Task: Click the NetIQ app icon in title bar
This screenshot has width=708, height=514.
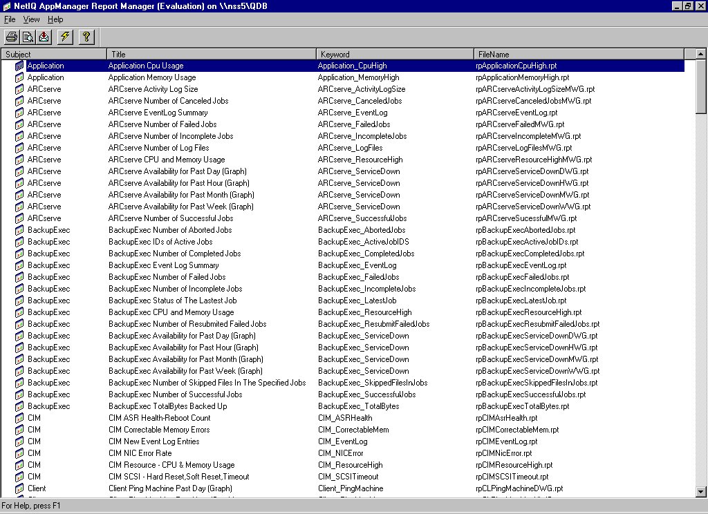Action: pyautogui.click(x=7, y=6)
